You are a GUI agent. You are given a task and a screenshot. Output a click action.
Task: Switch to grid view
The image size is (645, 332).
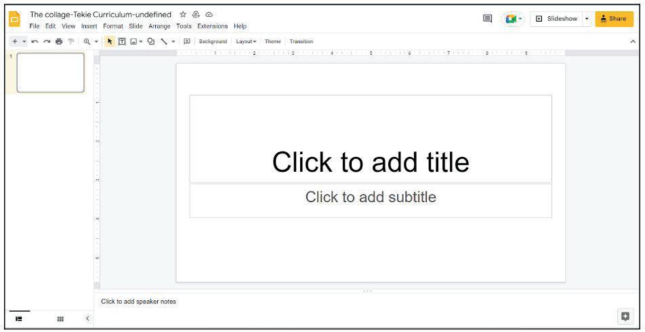[x=60, y=319]
